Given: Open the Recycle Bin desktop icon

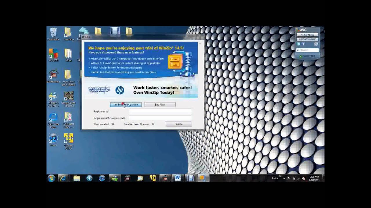Looking at the screenshot, I should click(x=53, y=34).
